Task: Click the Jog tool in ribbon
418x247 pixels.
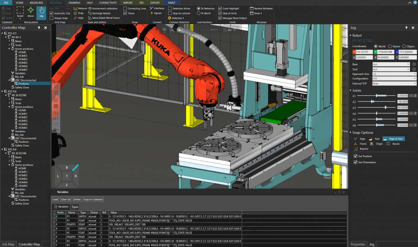Action: click(41, 13)
